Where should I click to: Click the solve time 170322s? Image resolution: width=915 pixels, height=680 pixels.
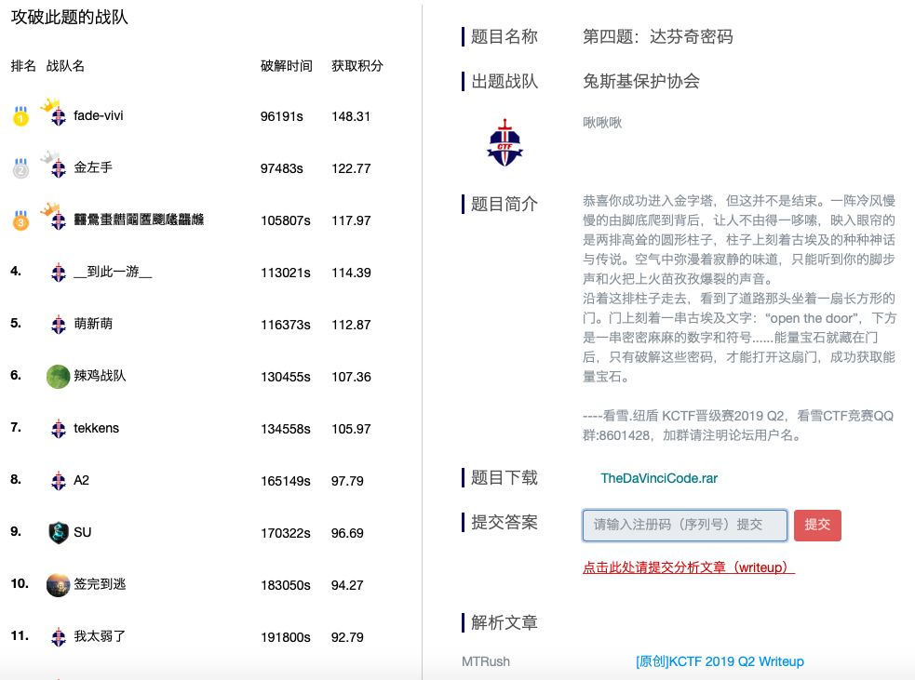tap(286, 533)
